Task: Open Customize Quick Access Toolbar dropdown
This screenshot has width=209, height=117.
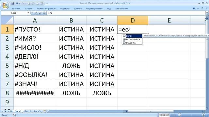Action: coord(47,4)
